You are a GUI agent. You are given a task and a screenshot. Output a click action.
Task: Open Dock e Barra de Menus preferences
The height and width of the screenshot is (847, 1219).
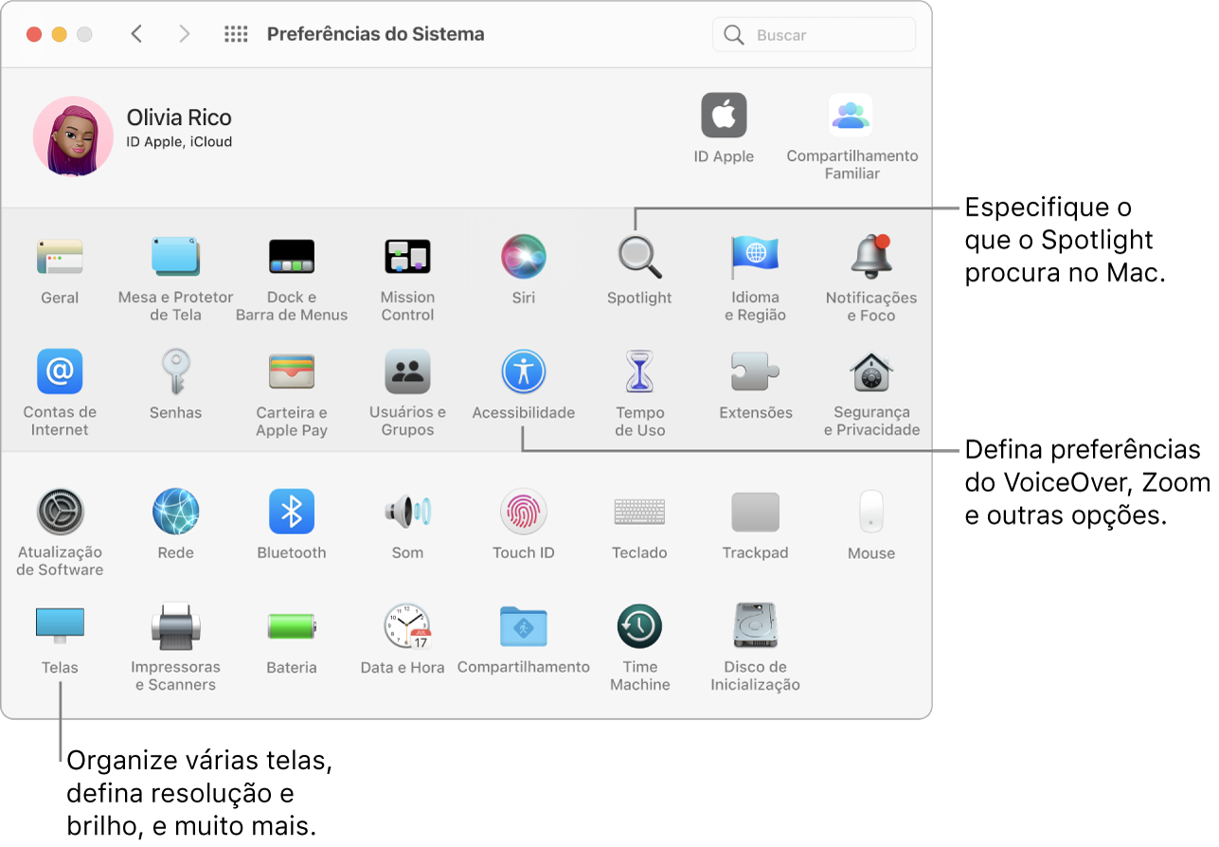click(292, 257)
